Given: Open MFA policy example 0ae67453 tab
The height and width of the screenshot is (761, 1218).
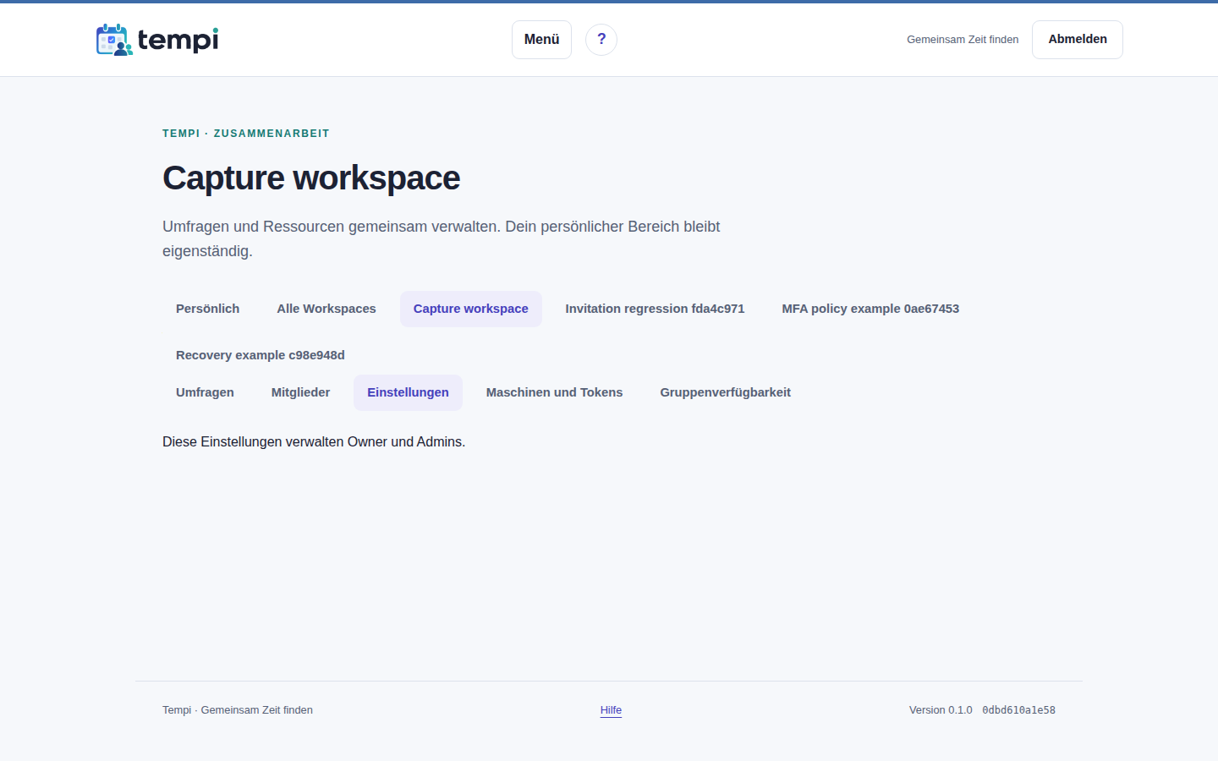Looking at the screenshot, I should click(x=870, y=309).
